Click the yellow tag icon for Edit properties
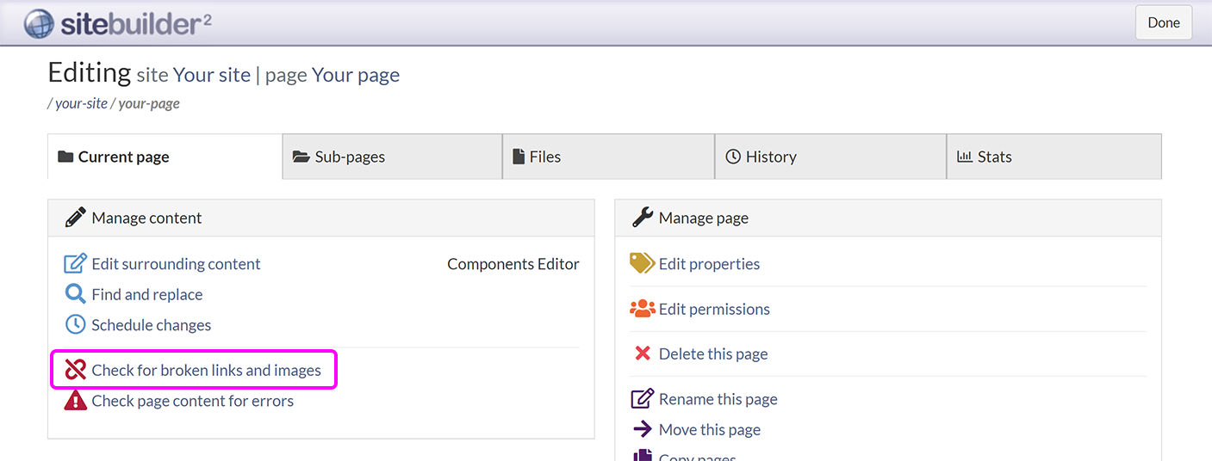Screen dimensions: 1212x461 click(x=642, y=263)
